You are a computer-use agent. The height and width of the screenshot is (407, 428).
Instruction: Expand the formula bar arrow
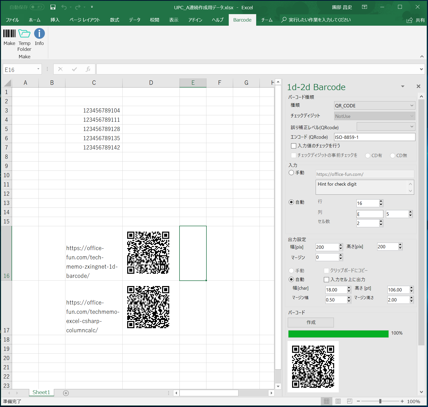421,69
